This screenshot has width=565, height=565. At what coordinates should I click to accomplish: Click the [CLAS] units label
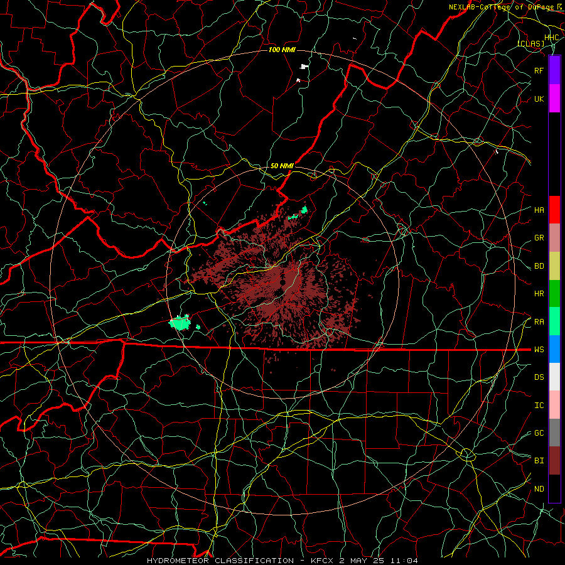tap(531, 44)
